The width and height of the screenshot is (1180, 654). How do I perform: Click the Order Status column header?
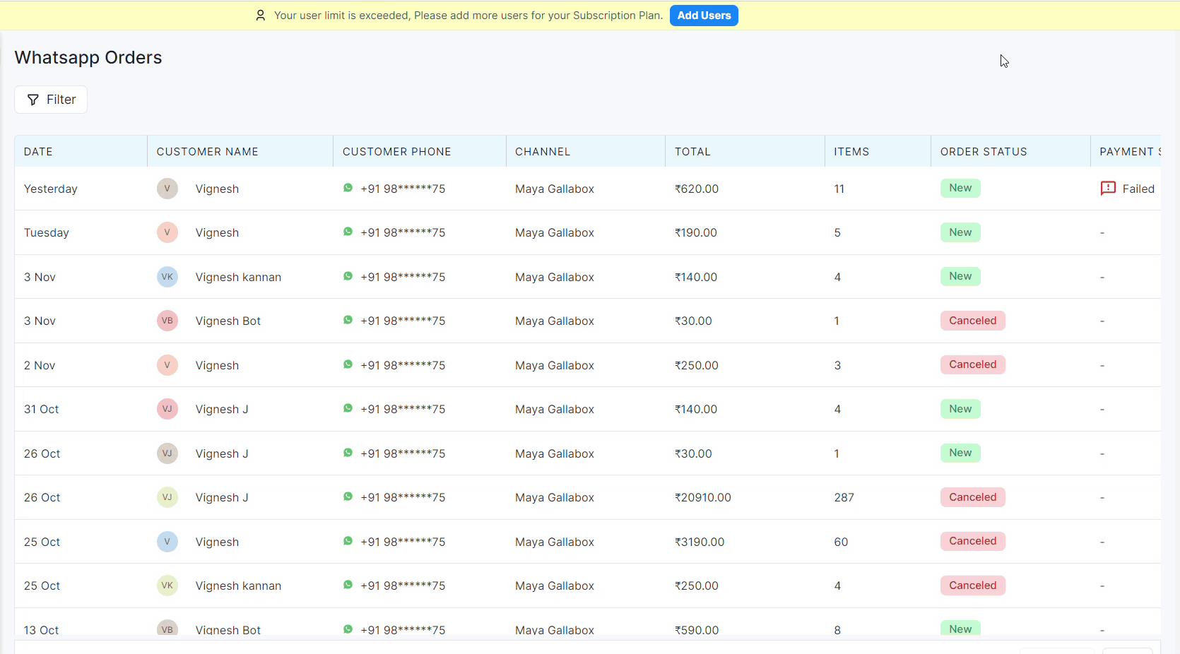coord(983,152)
